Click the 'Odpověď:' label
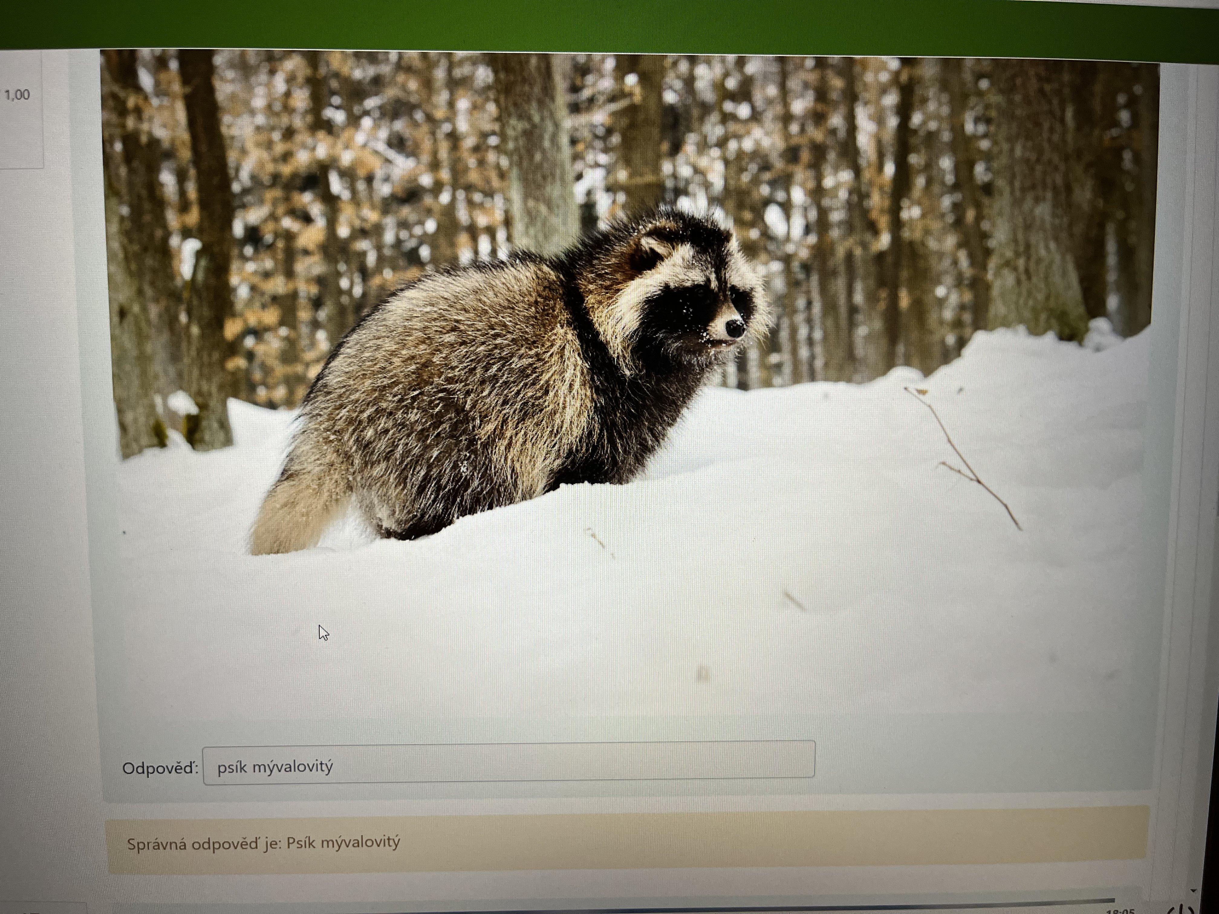 (160, 768)
